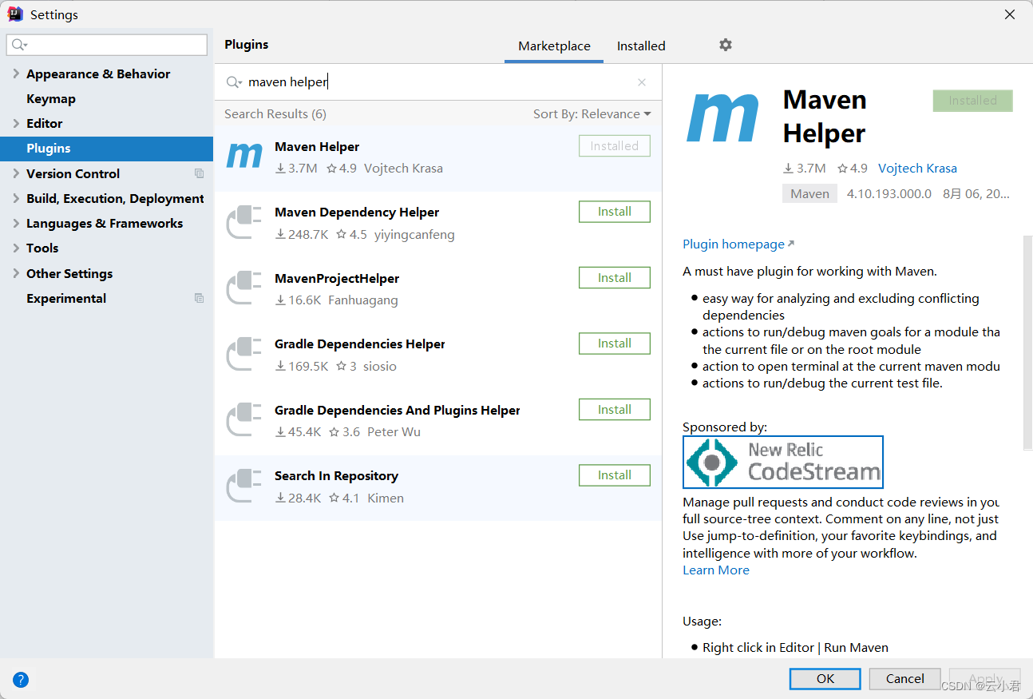
Task: Expand the Tools settings section
Action: (x=17, y=248)
